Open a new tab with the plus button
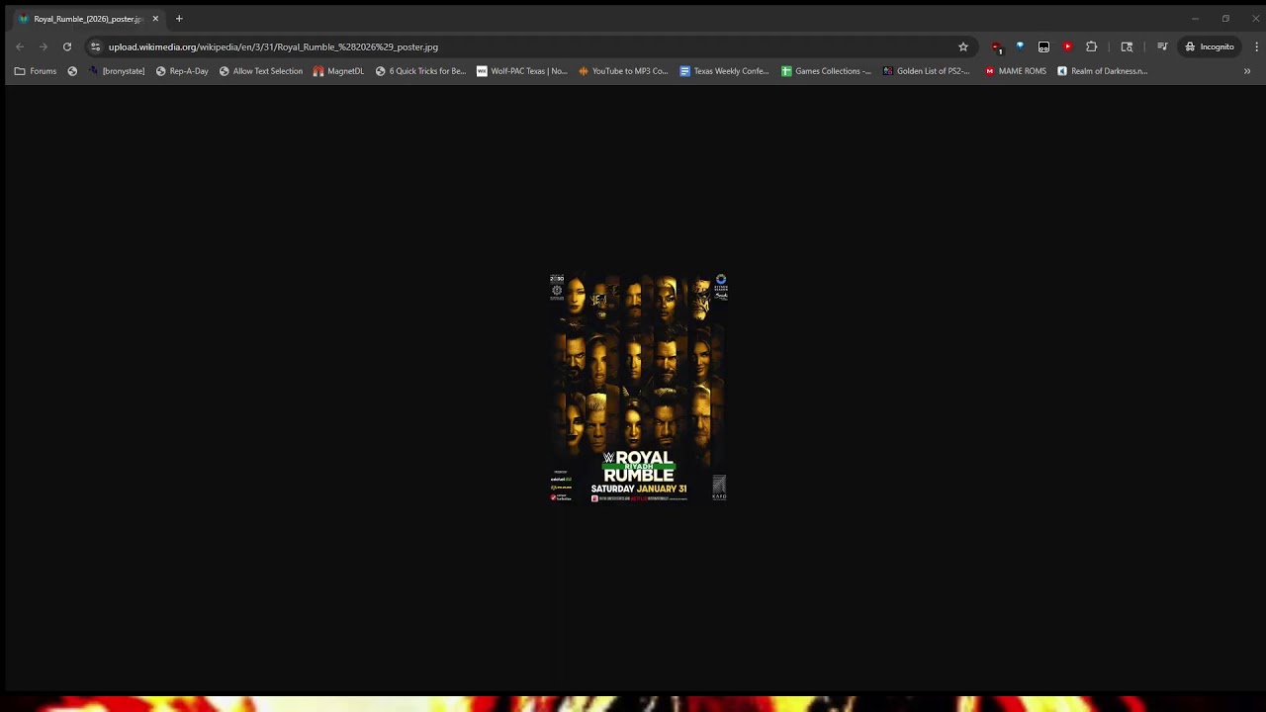The width and height of the screenshot is (1266, 712). click(179, 19)
